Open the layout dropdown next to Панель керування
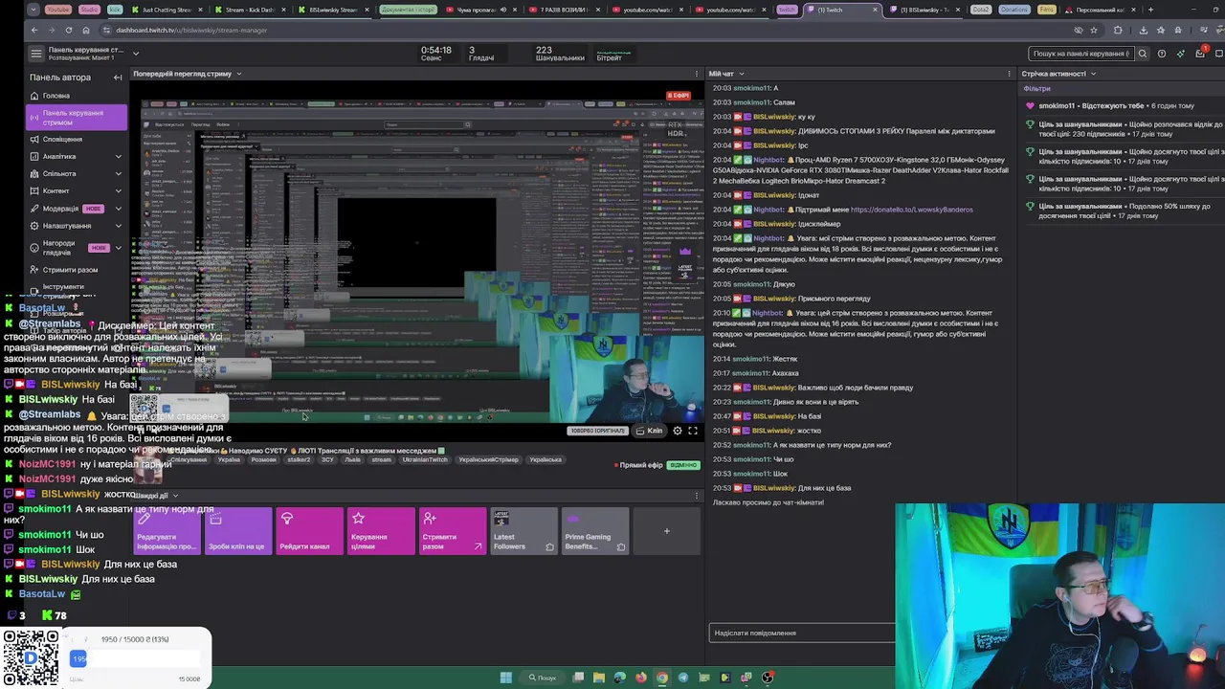The height and width of the screenshot is (689, 1225). tap(136, 54)
